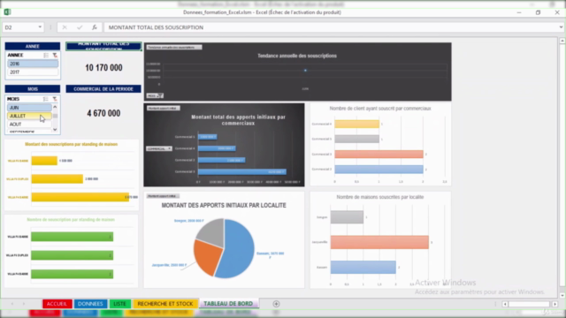Click the 'Tendance annuelle des souscriptions' chart title
Image resolution: width=566 pixels, height=318 pixels.
(297, 56)
